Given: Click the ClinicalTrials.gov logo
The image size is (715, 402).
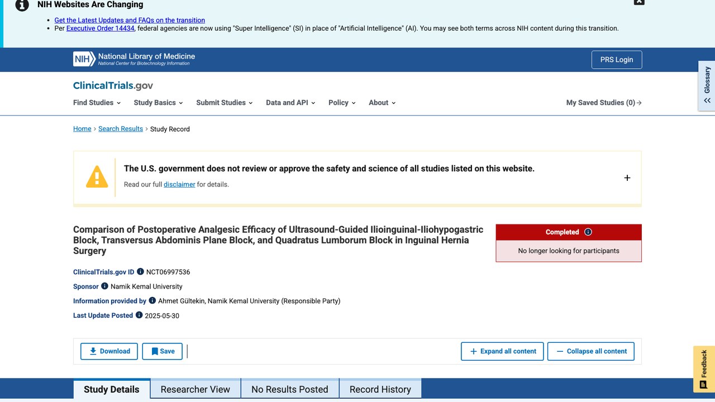Looking at the screenshot, I should (x=113, y=85).
